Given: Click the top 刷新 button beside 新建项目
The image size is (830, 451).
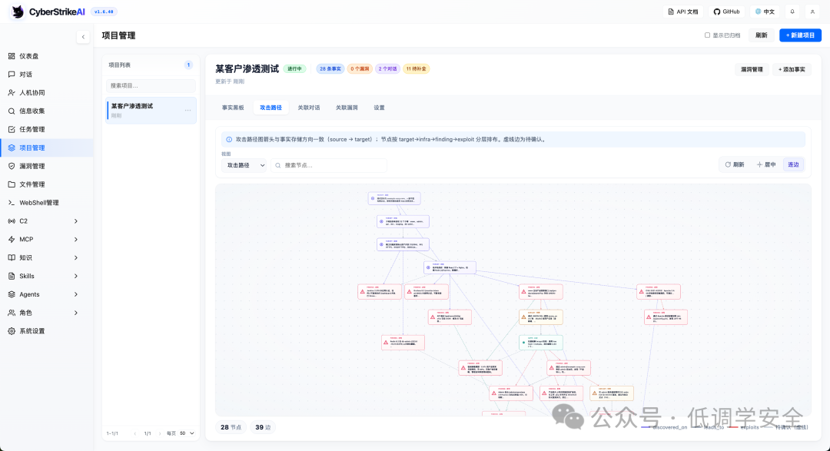Looking at the screenshot, I should pos(761,35).
